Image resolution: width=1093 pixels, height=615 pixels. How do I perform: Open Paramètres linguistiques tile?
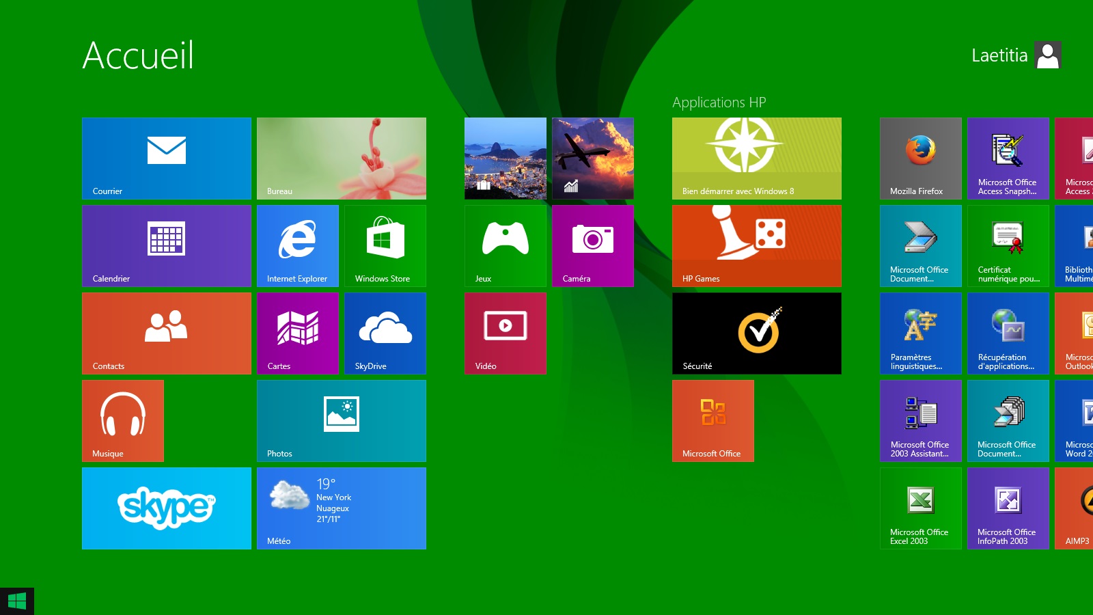[921, 333]
